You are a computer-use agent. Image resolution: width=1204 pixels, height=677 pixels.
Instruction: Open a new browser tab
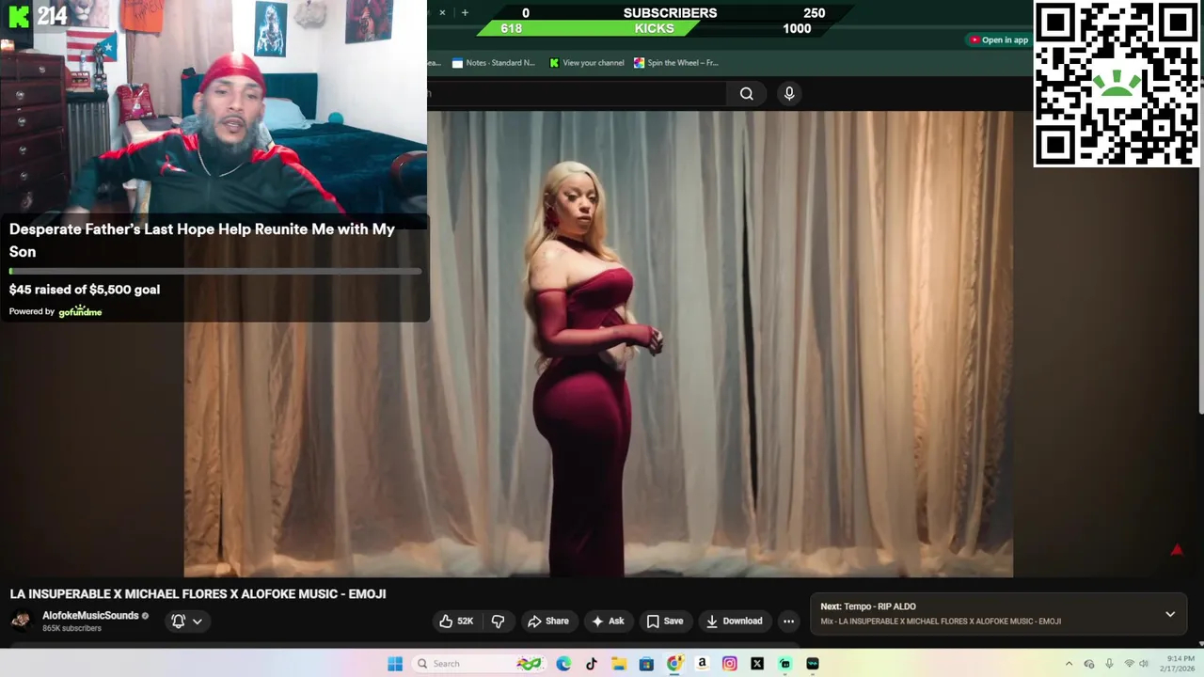(x=465, y=13)
